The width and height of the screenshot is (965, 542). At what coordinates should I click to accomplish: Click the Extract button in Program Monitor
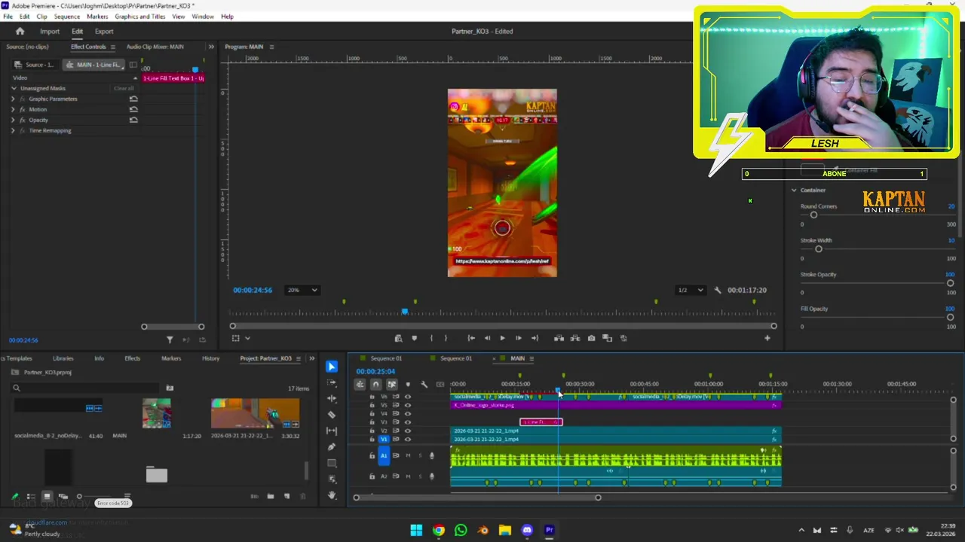[575, 338]
